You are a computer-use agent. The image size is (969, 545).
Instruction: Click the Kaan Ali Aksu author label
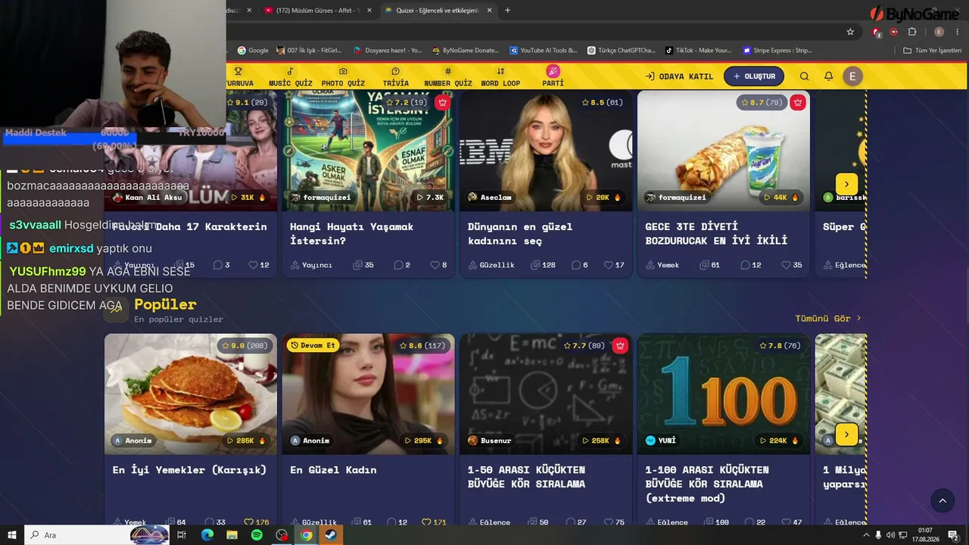pyautogui.click(x=148, y=198)
